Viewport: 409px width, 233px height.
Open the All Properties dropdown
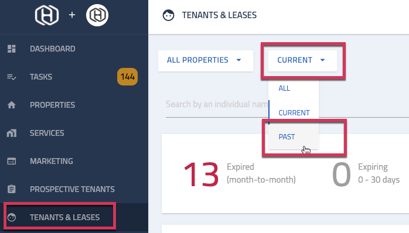click(206, 60)
